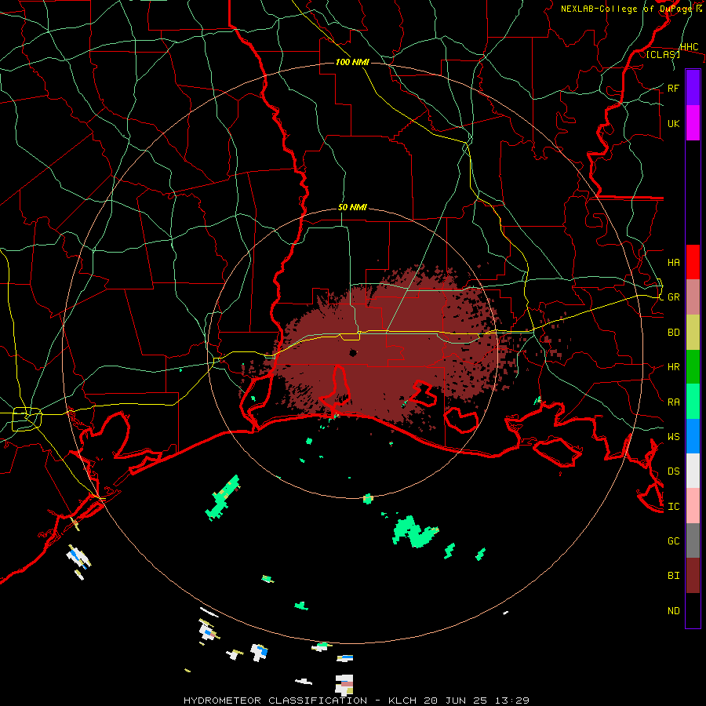Click the RA text label in legend
The image size is (706, 706).
click(x=673, y=402)
